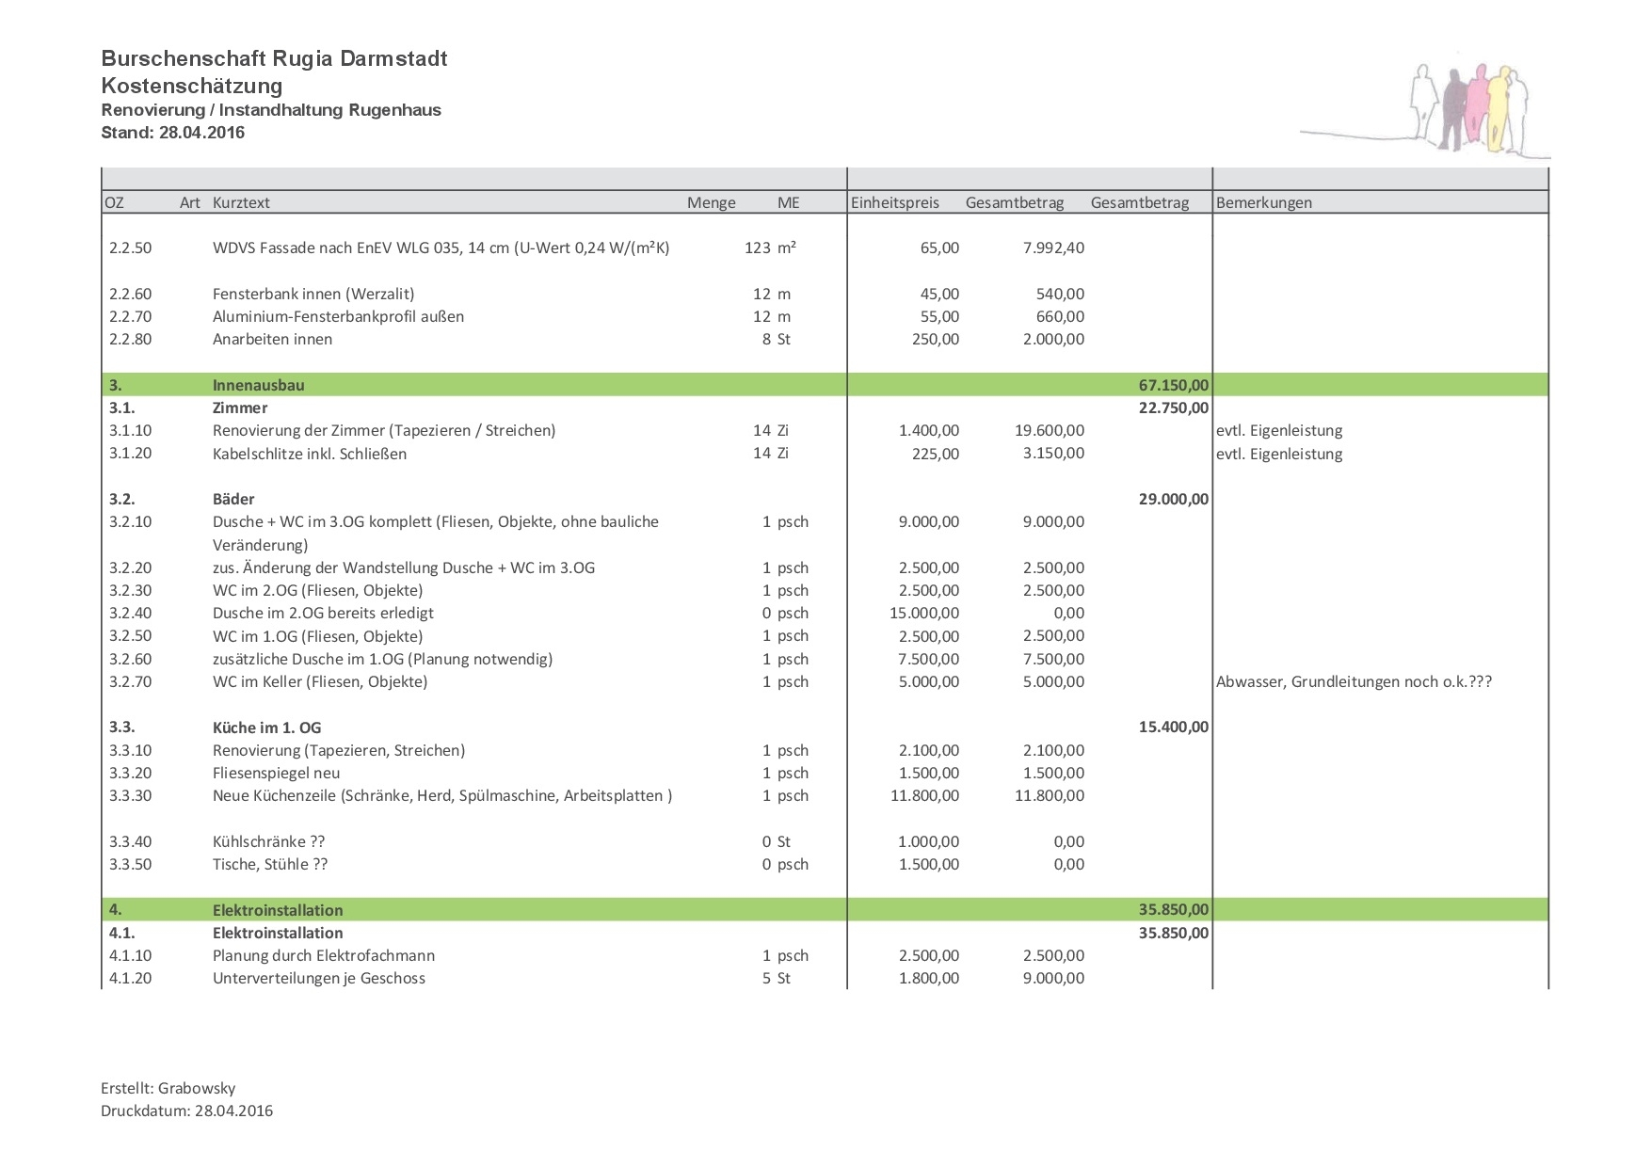Select 'Planung durch Elektrofachmann' entry

pyautogui.click(x=324, y=956)
